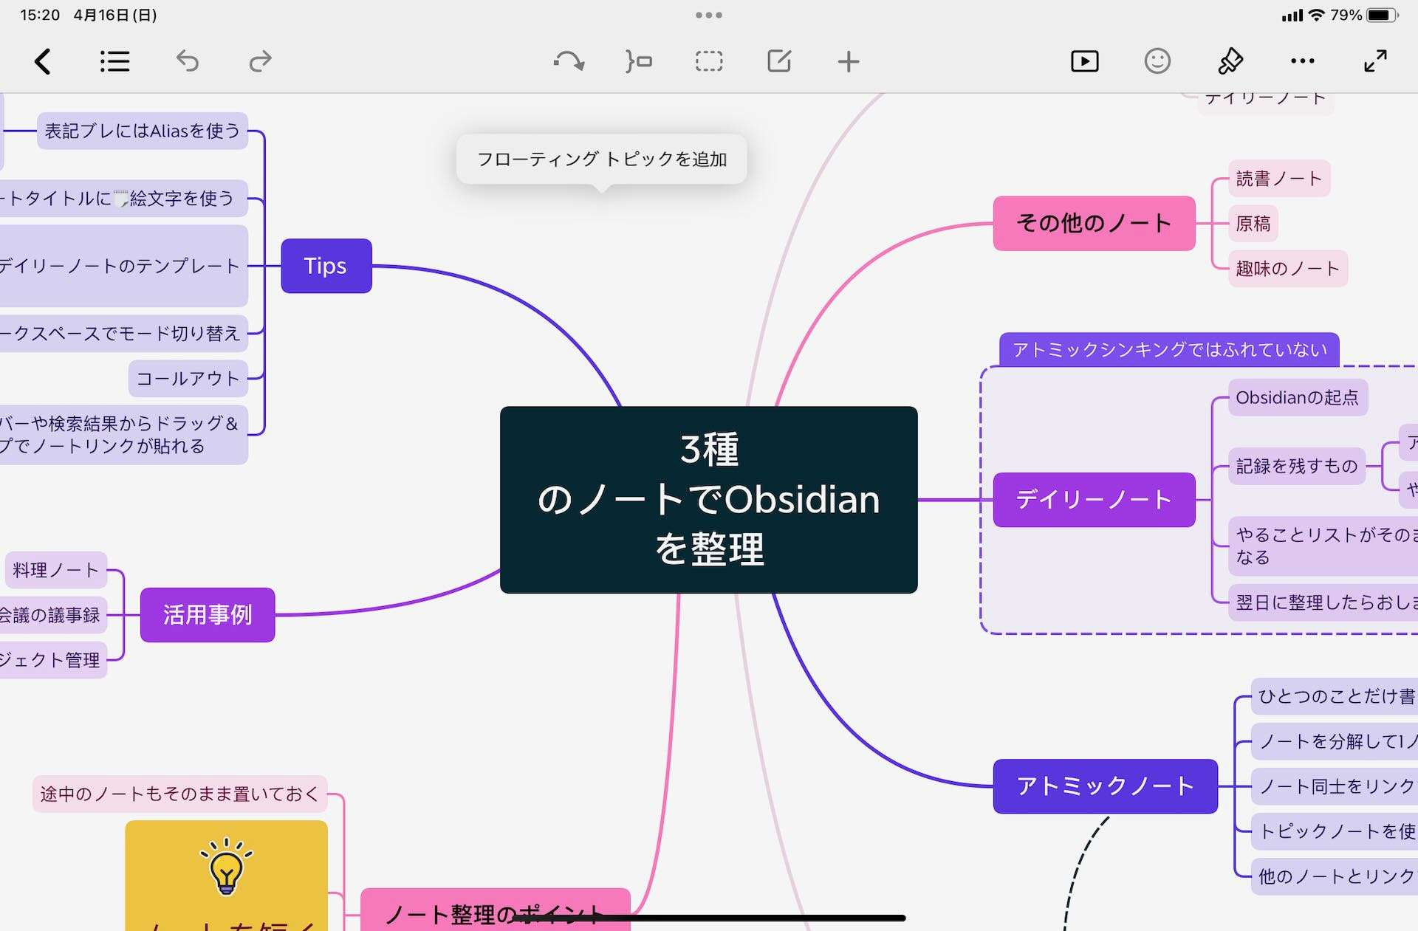1418x931 pixels.
Task: Select the purple デイリーノート main topic
Action: pos(1095,500)
